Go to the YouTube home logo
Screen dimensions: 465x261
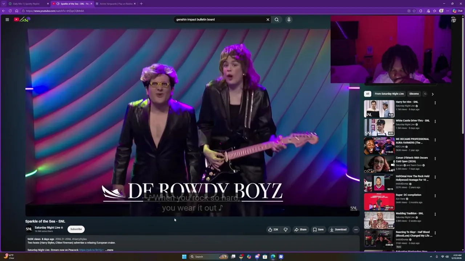pyautogui.click(x=22, y=19)
